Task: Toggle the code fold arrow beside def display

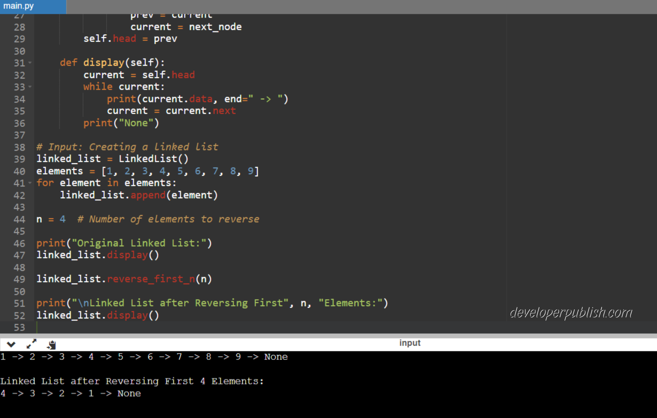Action: coord(30,63)
